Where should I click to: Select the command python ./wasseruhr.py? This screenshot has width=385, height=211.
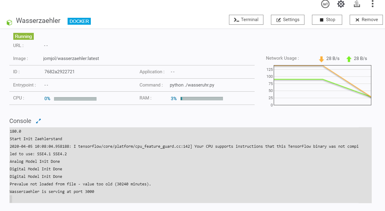pyautogui.click(x=192, y=85)
